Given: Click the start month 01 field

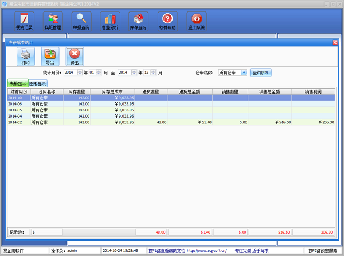Looking at the screenshot, I should click(92, 73).
